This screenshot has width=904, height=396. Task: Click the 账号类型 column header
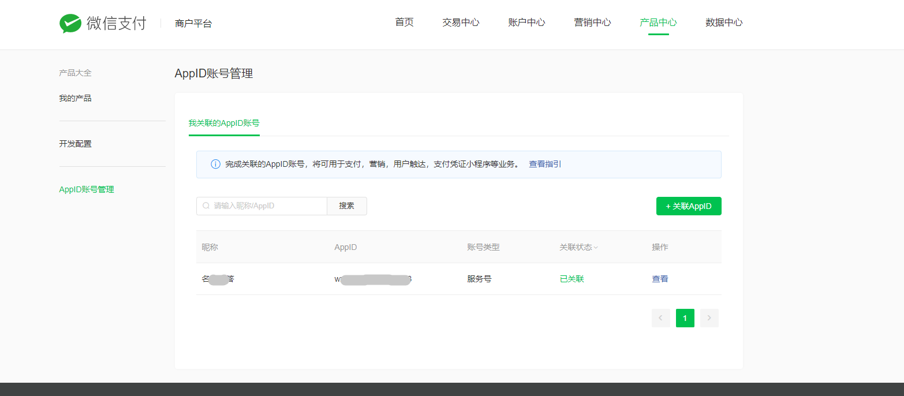click(483, 247)
